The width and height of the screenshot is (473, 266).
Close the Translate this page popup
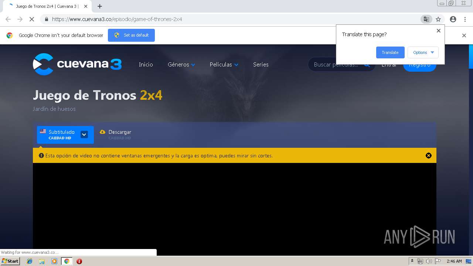click(439, 31)
